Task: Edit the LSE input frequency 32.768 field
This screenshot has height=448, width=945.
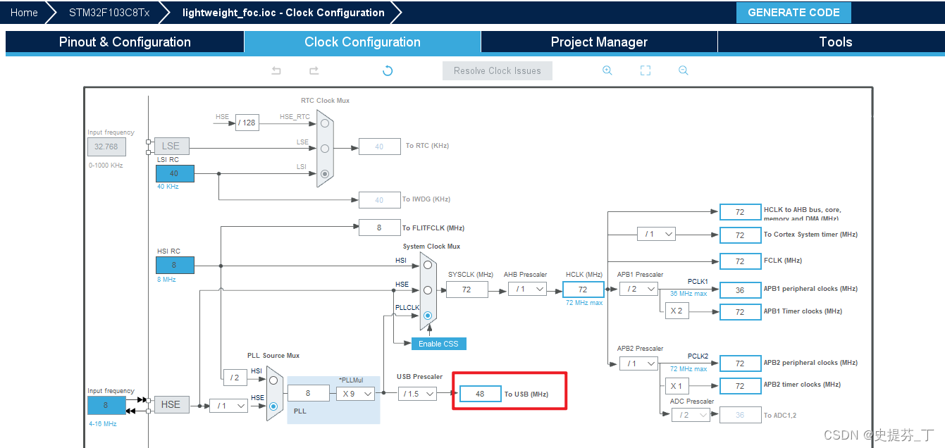Action: click(x=106, y=147)
